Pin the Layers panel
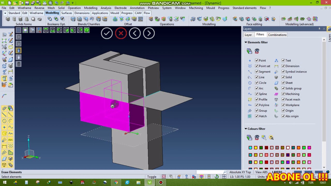 (x=320, y=29)
